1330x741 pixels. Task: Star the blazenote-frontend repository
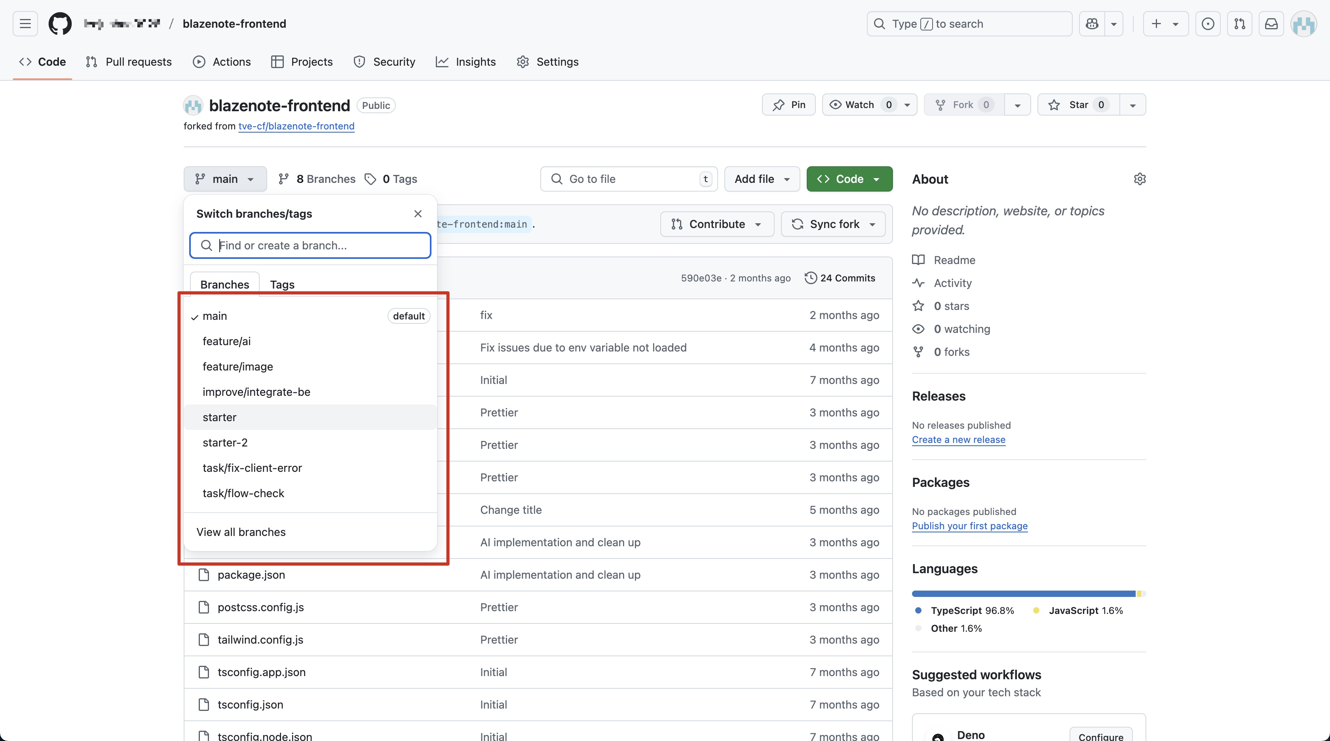(1078, 105)
